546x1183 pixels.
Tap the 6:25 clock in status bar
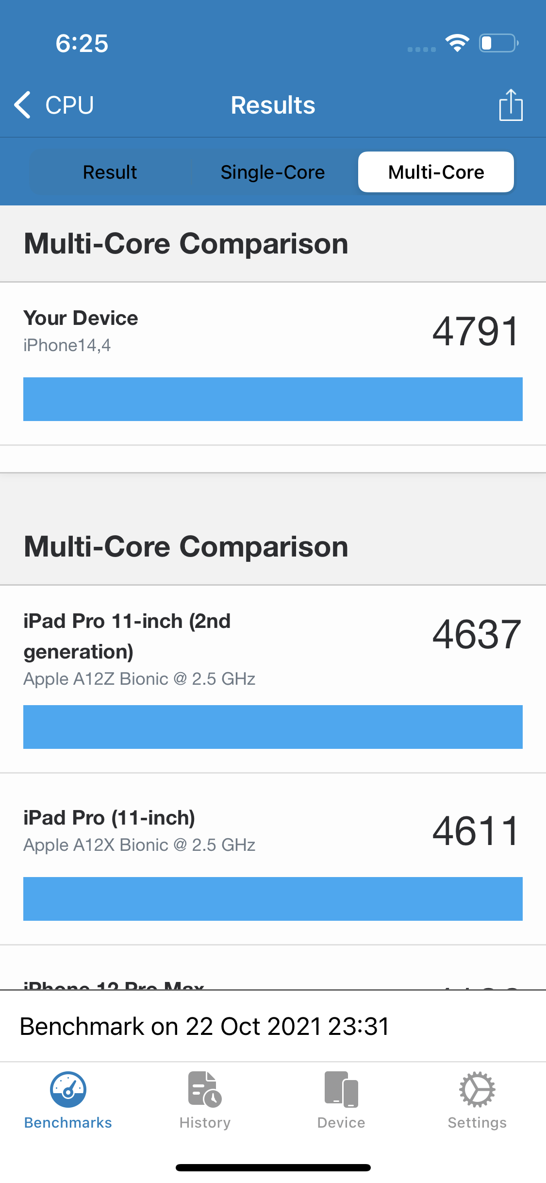(82, 43)
